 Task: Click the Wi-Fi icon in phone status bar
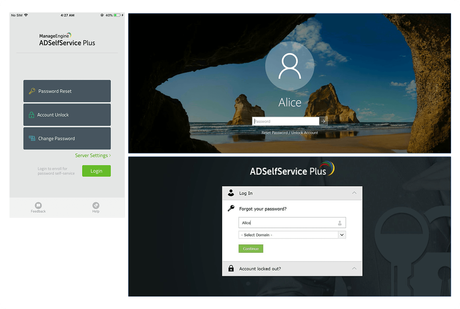(26, 15)
